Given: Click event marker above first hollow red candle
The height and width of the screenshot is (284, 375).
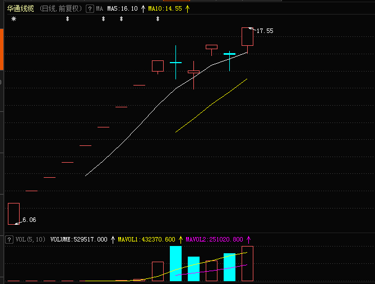Looking at the screenshot, I should 158,18.
